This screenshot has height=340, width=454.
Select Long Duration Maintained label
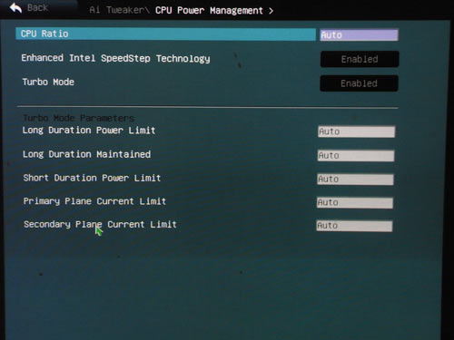[x=86, y=154]
